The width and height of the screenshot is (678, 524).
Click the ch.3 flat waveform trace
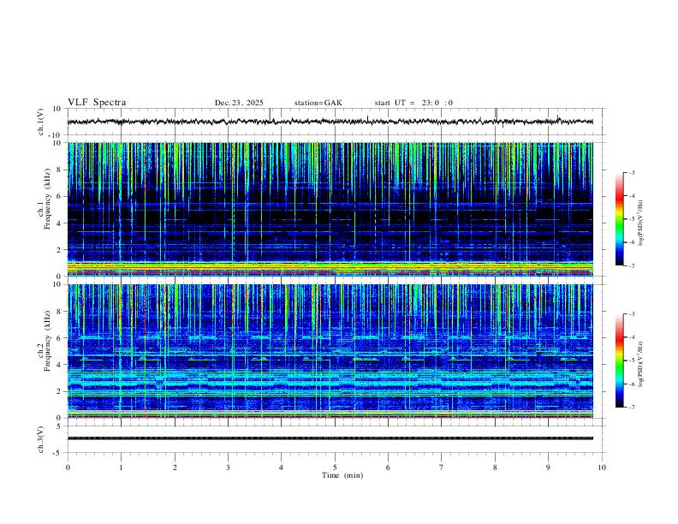coord(330,438)
